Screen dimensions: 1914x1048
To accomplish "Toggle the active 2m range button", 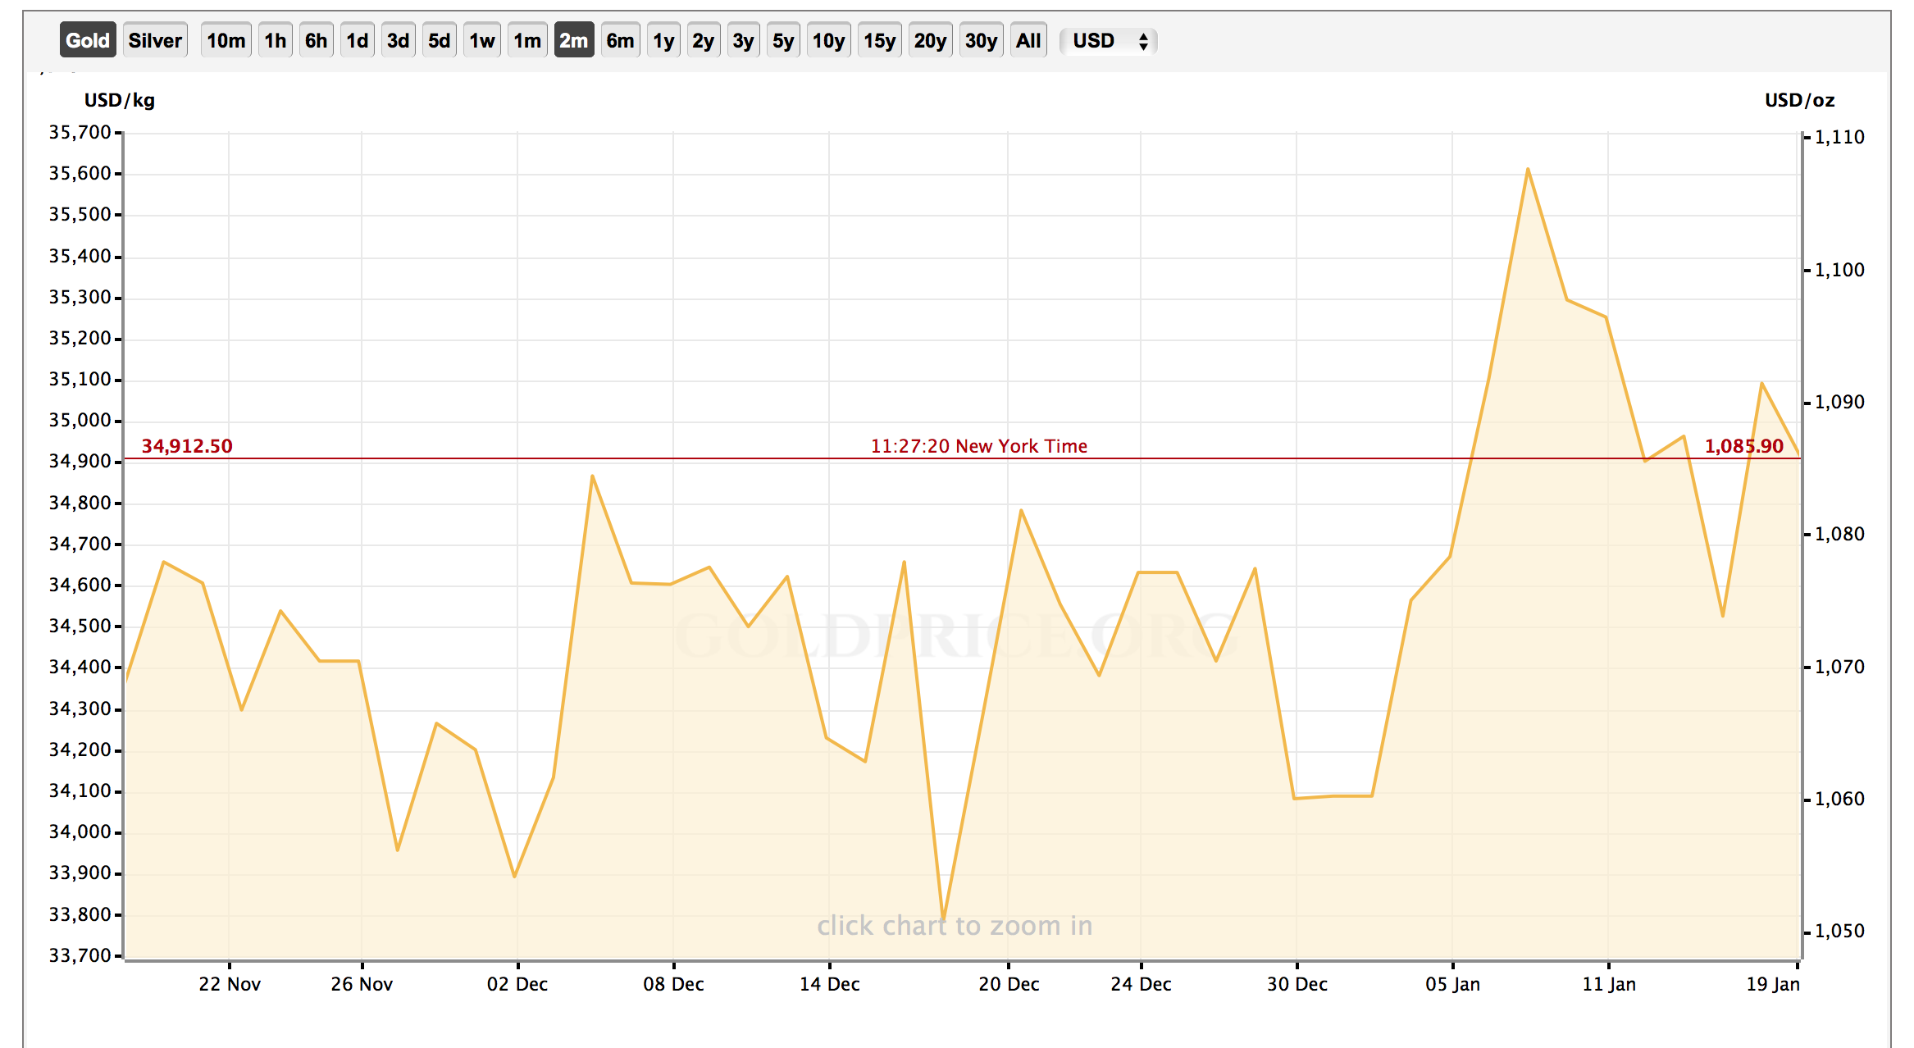I will (x=573, y=40).
